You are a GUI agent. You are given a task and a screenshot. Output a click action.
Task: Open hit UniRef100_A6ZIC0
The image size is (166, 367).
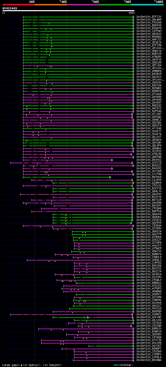(149, 108)
